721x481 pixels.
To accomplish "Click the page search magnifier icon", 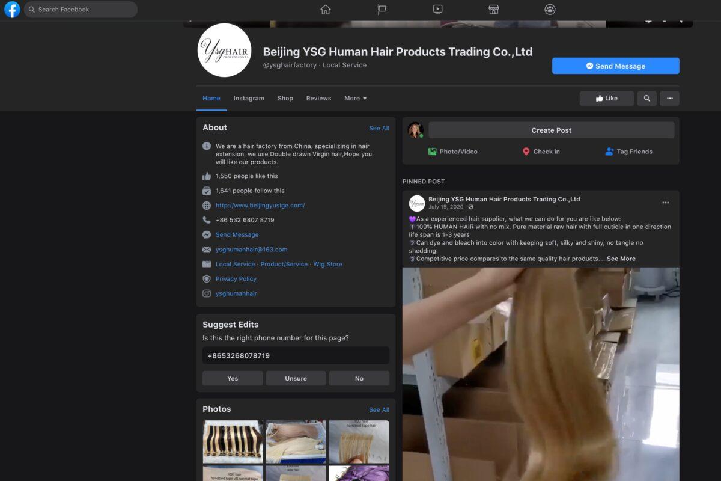I will (x=646, y=98).
